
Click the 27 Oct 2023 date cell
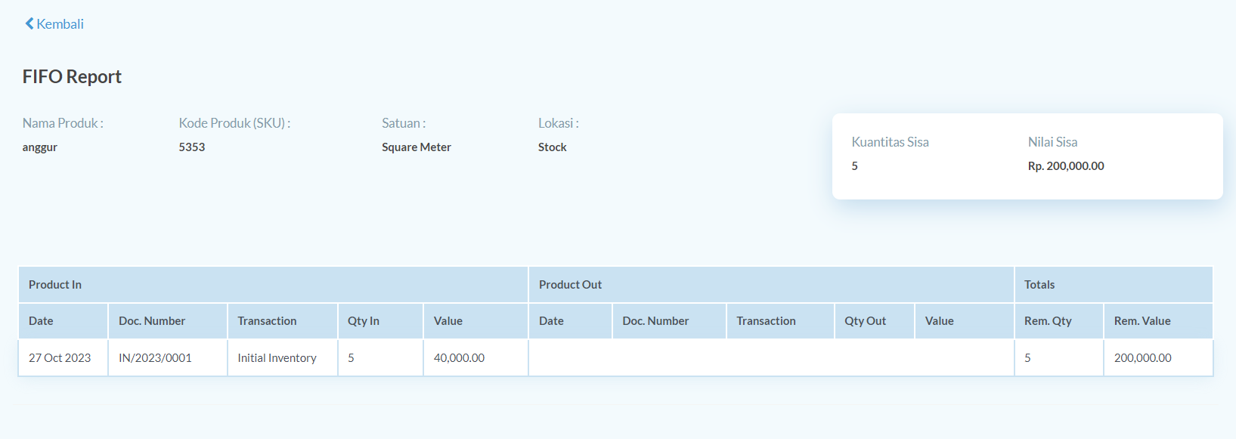click(x=63, y=358)
